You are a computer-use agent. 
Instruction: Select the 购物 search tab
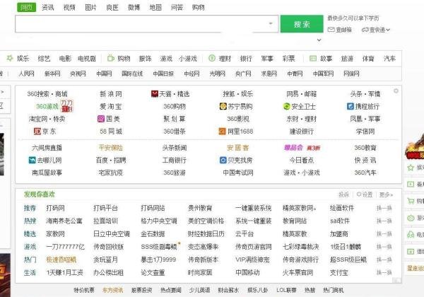pos(198,8)
